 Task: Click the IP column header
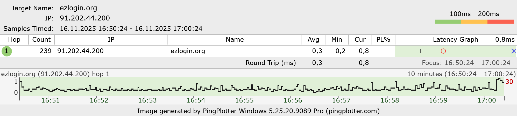click(x=111, y=40)
